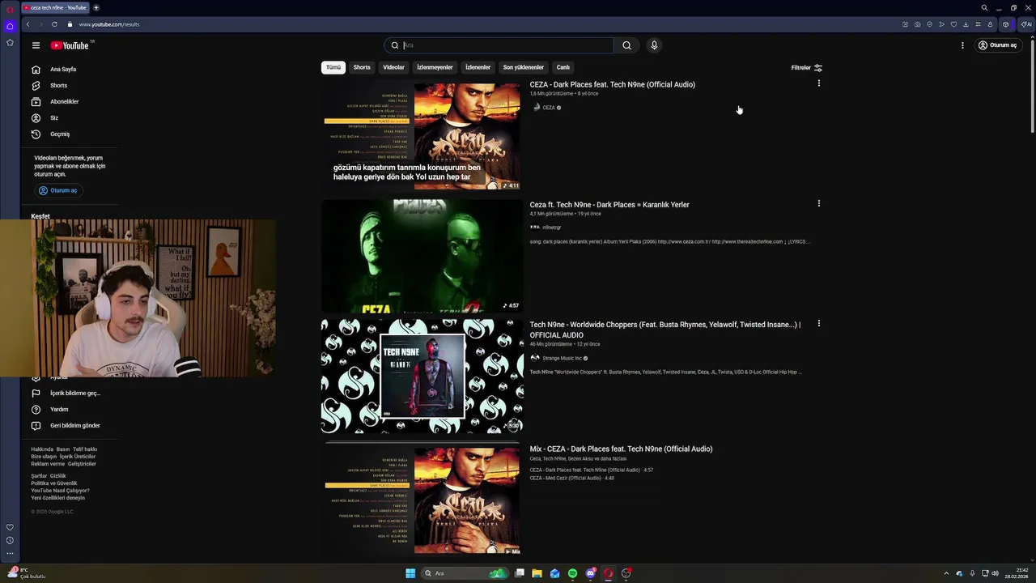
Task: Open YouTube settings three-dot menu near sign-in
Action: point(962,45)
